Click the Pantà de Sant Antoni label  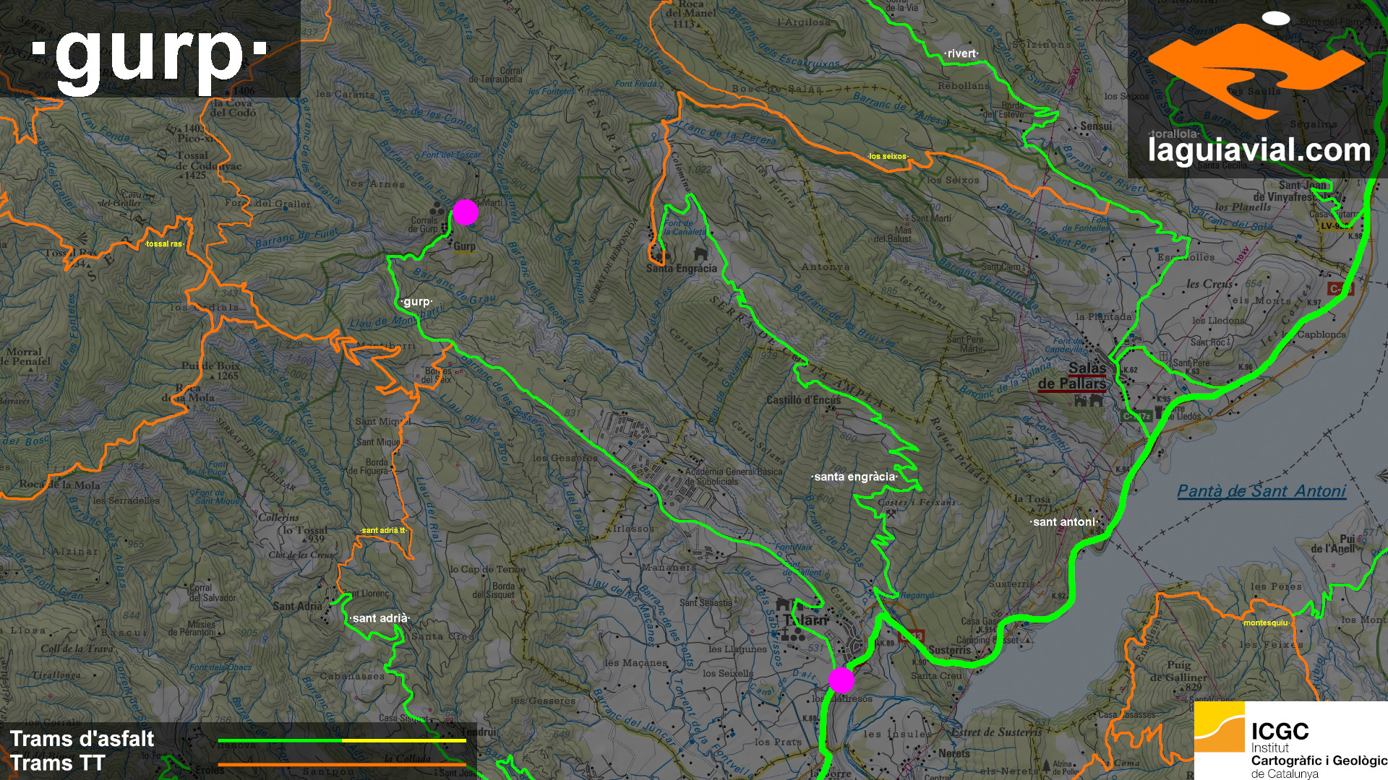(x=1261, y=491)
